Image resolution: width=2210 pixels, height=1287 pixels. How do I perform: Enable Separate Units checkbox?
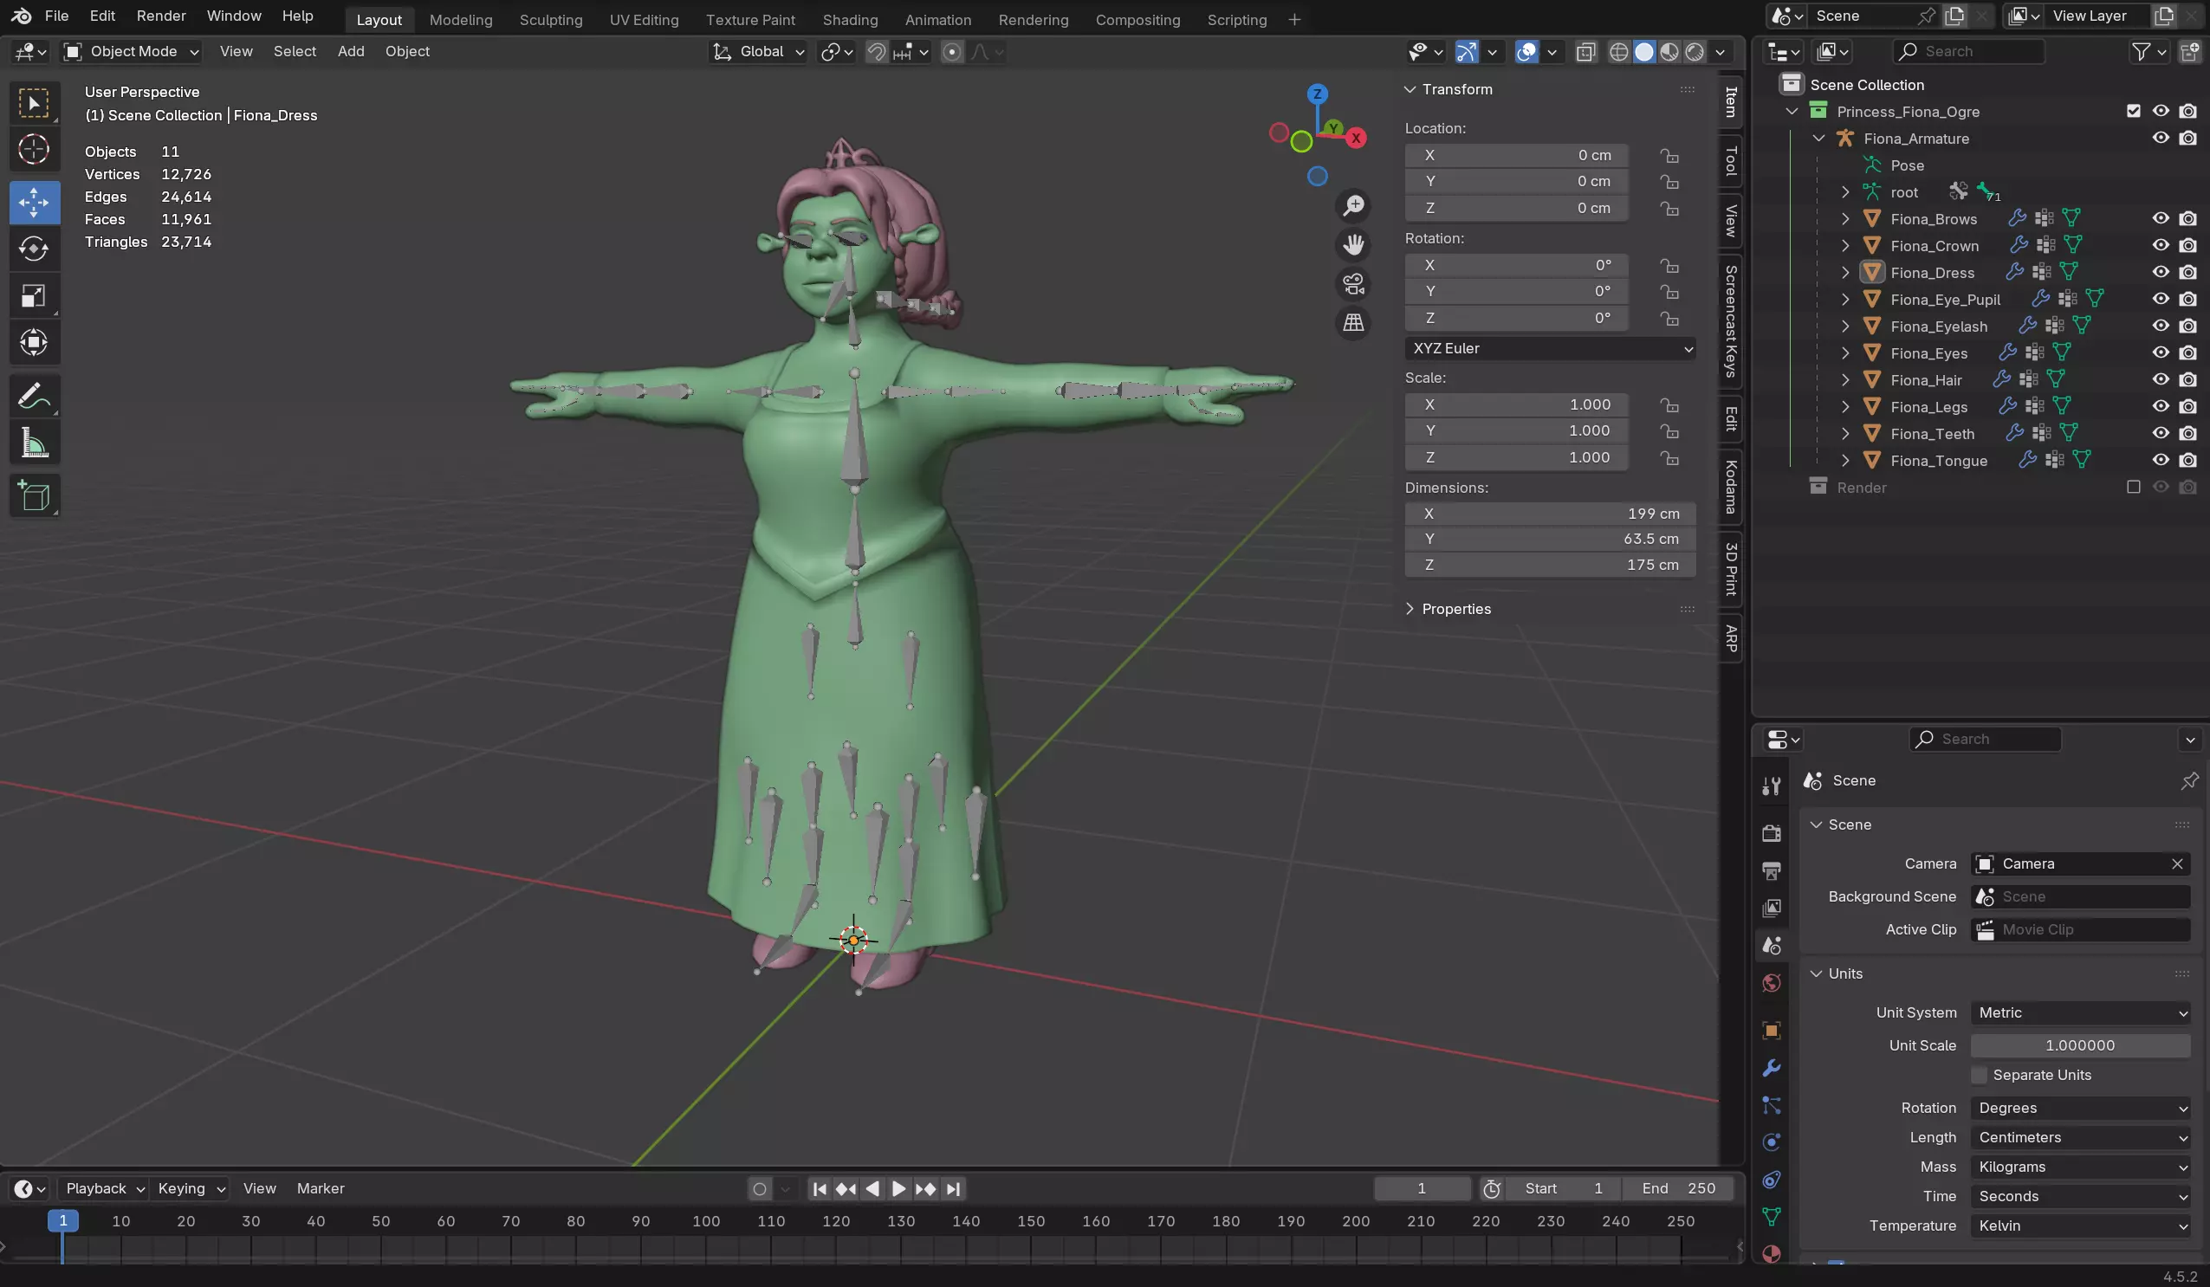click(x=1979, y=1075)
